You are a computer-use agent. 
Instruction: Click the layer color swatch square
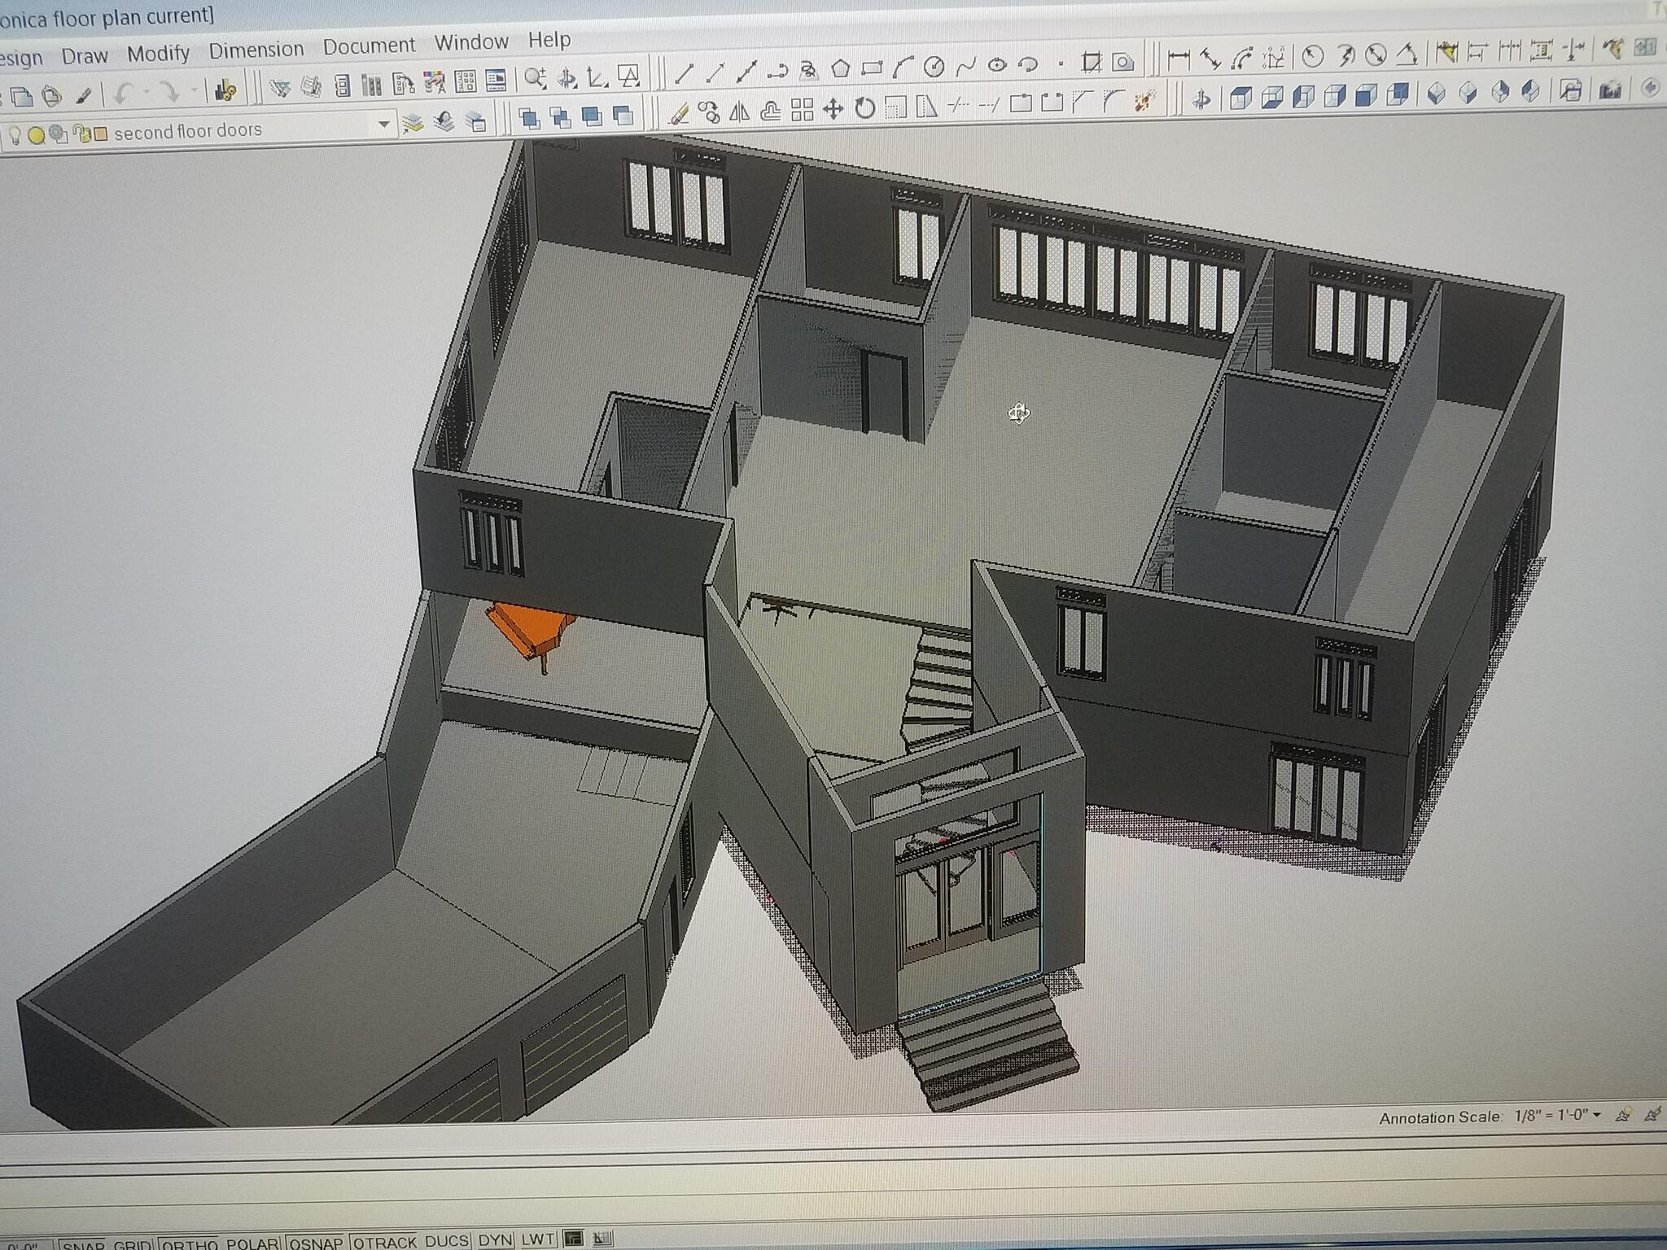click(100, 134)
